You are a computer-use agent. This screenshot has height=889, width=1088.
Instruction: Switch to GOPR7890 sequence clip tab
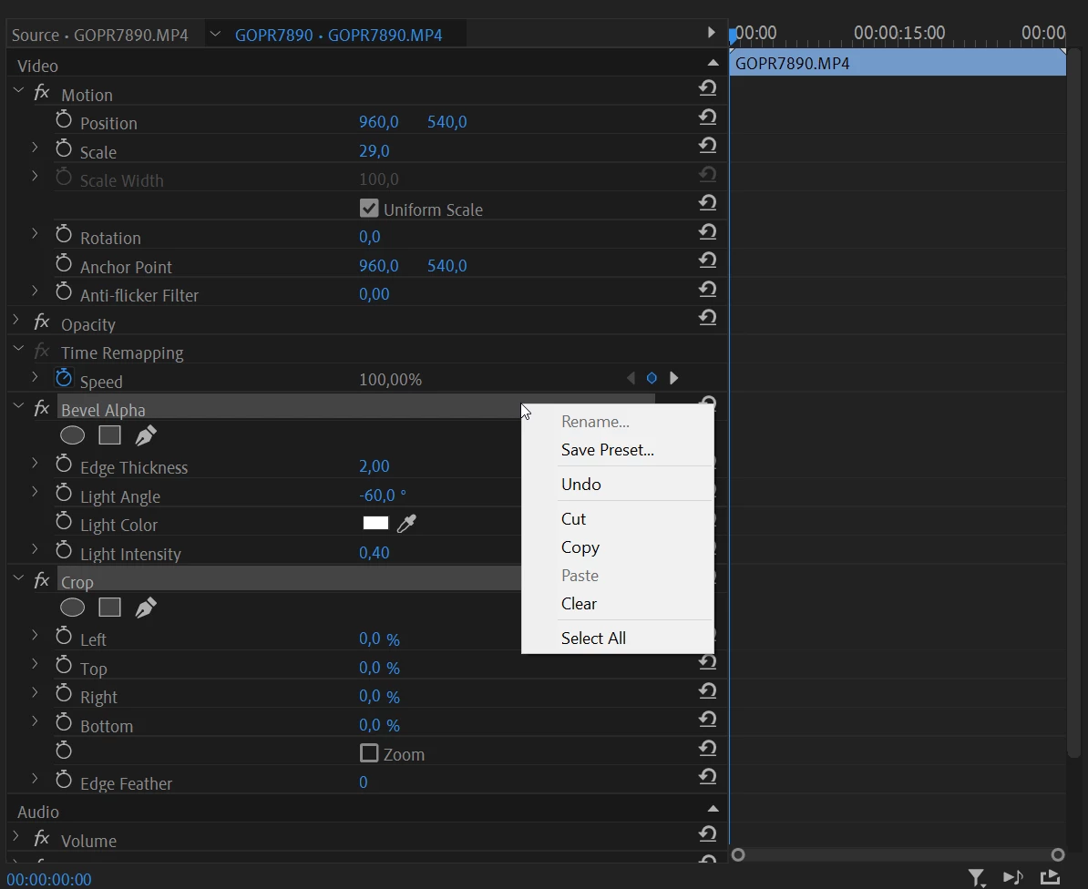tap(339, 35)
